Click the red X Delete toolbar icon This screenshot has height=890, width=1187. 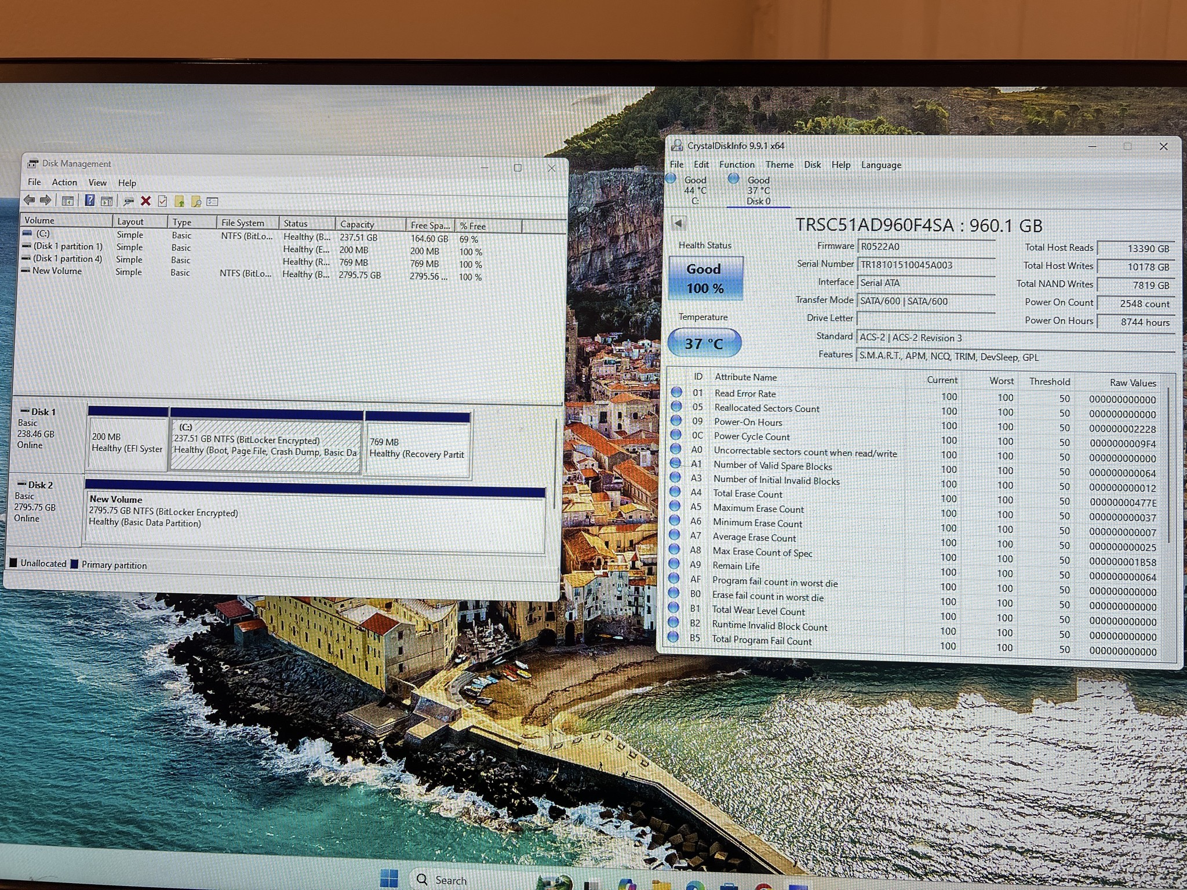point(146,201)
